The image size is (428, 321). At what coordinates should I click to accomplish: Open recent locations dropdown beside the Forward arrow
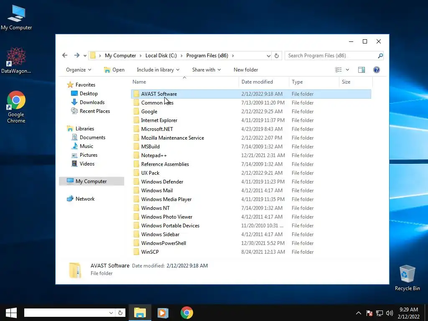(x=85, y=56)
